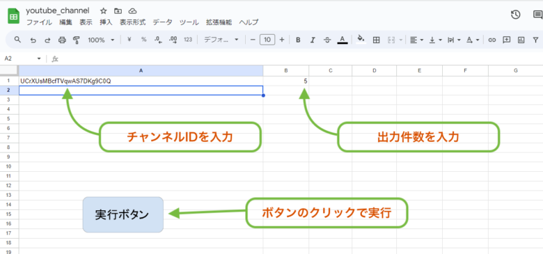Select column G header
The image size is (543, 254).
pos(516,70)
